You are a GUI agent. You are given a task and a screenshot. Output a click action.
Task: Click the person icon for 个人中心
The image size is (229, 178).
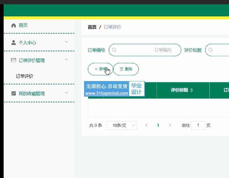pos(14,43)
